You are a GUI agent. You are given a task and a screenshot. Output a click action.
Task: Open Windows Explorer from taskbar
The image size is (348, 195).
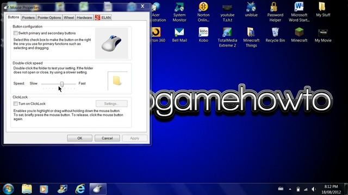point(27,189)
